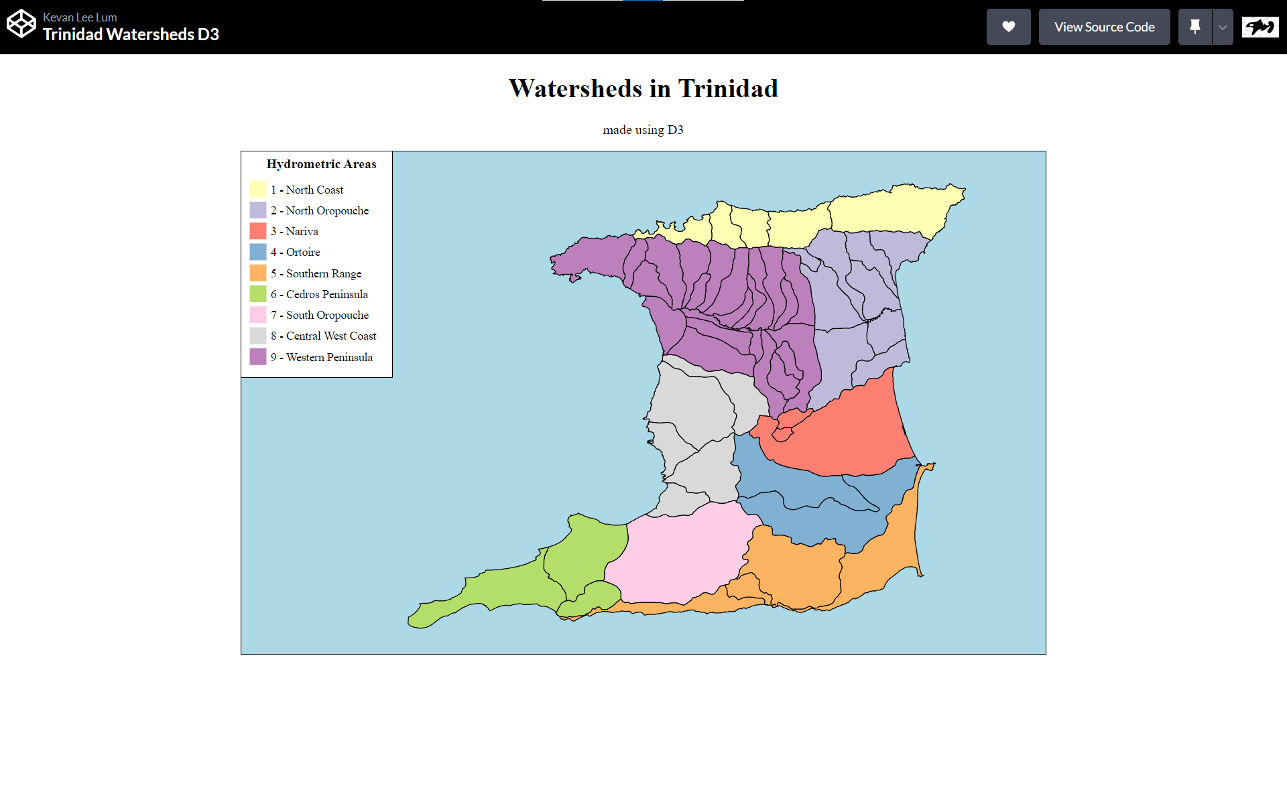Open the user's killer whale avatar

(x=1260, y=27)
